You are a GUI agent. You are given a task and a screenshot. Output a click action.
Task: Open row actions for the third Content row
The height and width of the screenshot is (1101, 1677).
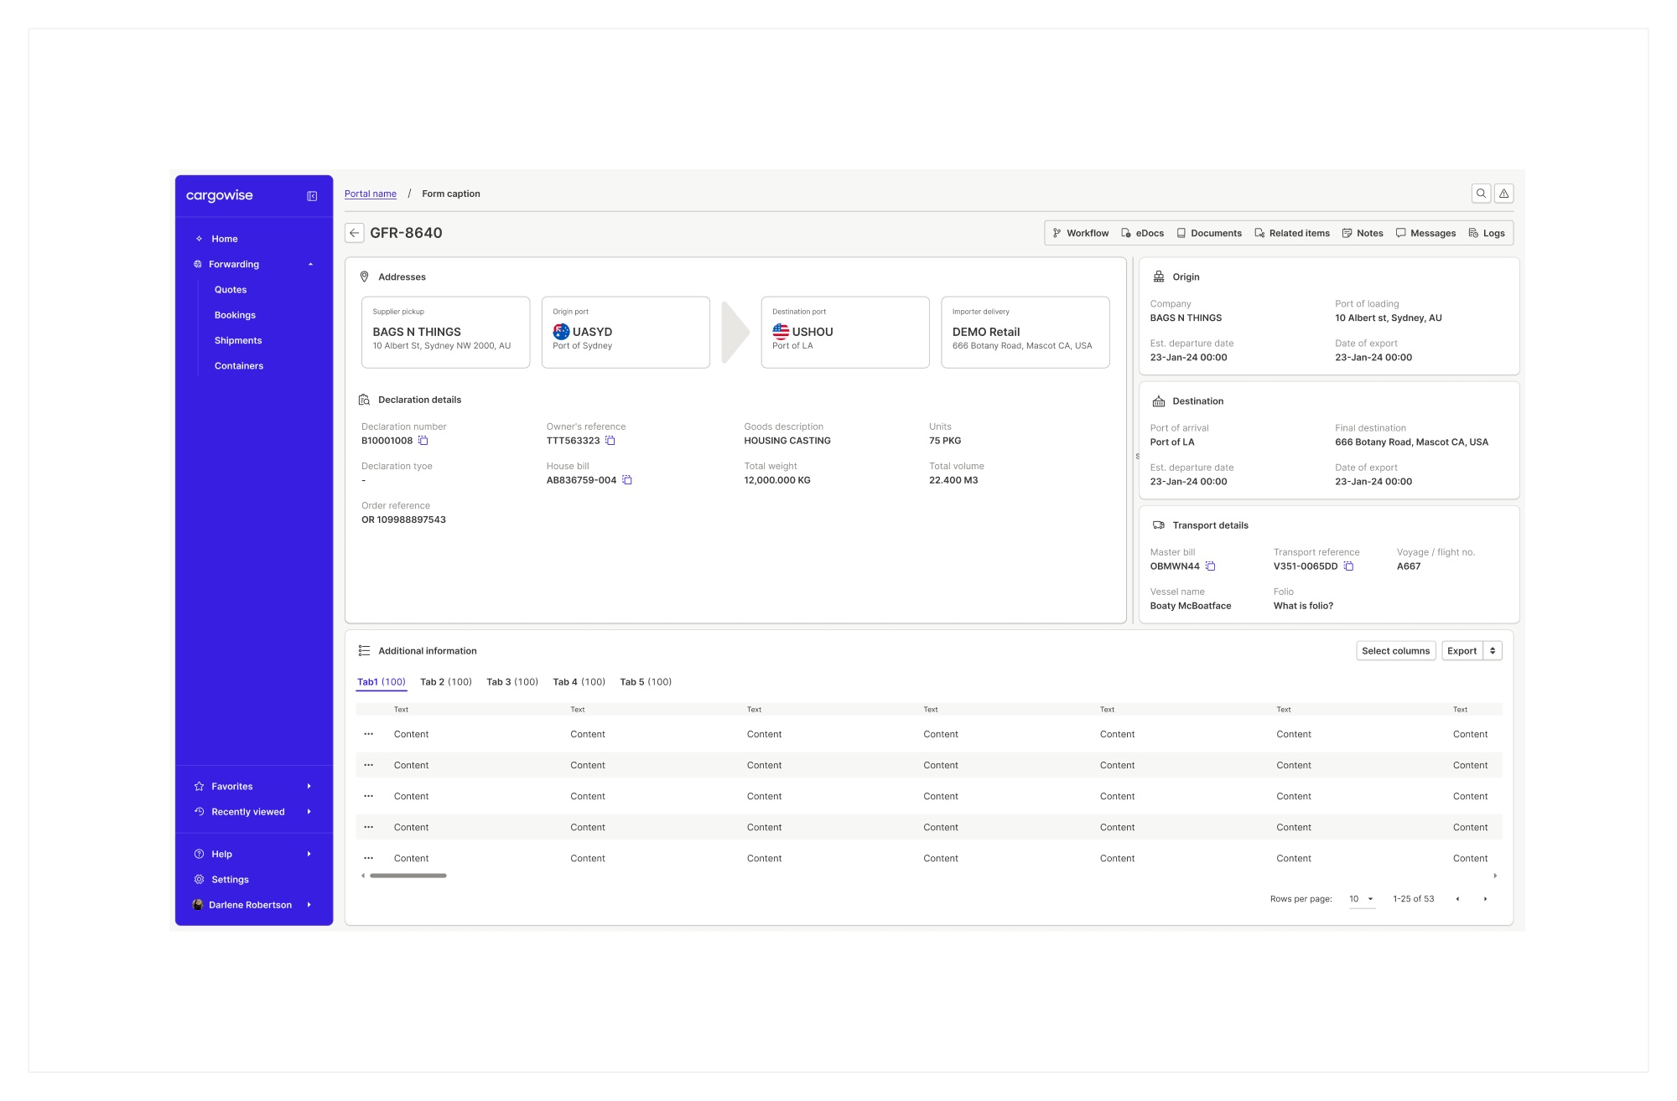[368, 796]
